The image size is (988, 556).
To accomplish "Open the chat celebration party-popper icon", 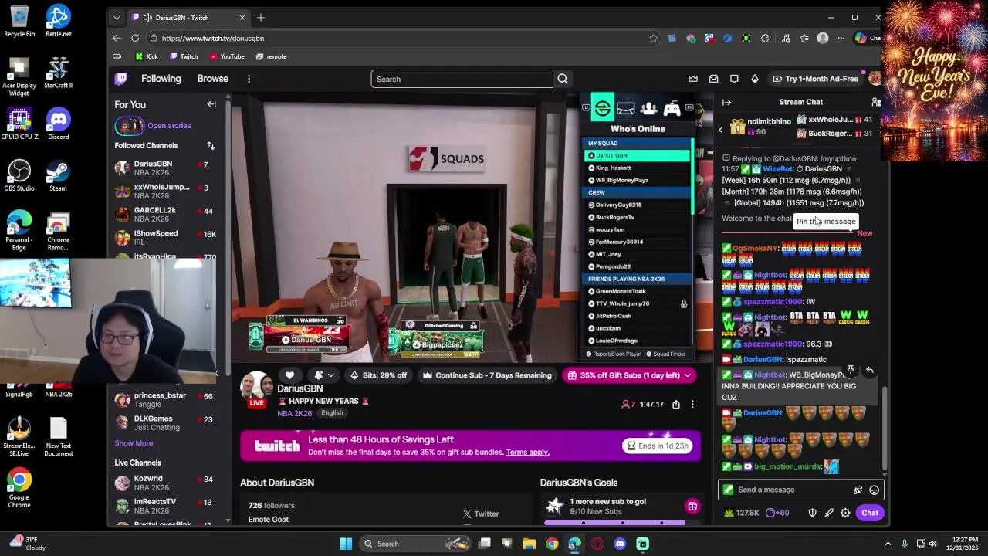I will 858,490.
